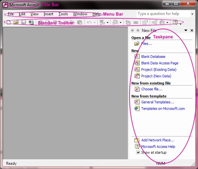Click the globe icon beside Templates on Microsoft.com

(x=137, y=109)
